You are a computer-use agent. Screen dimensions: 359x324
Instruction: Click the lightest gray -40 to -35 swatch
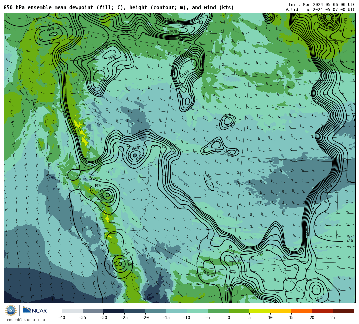(72, 311)
